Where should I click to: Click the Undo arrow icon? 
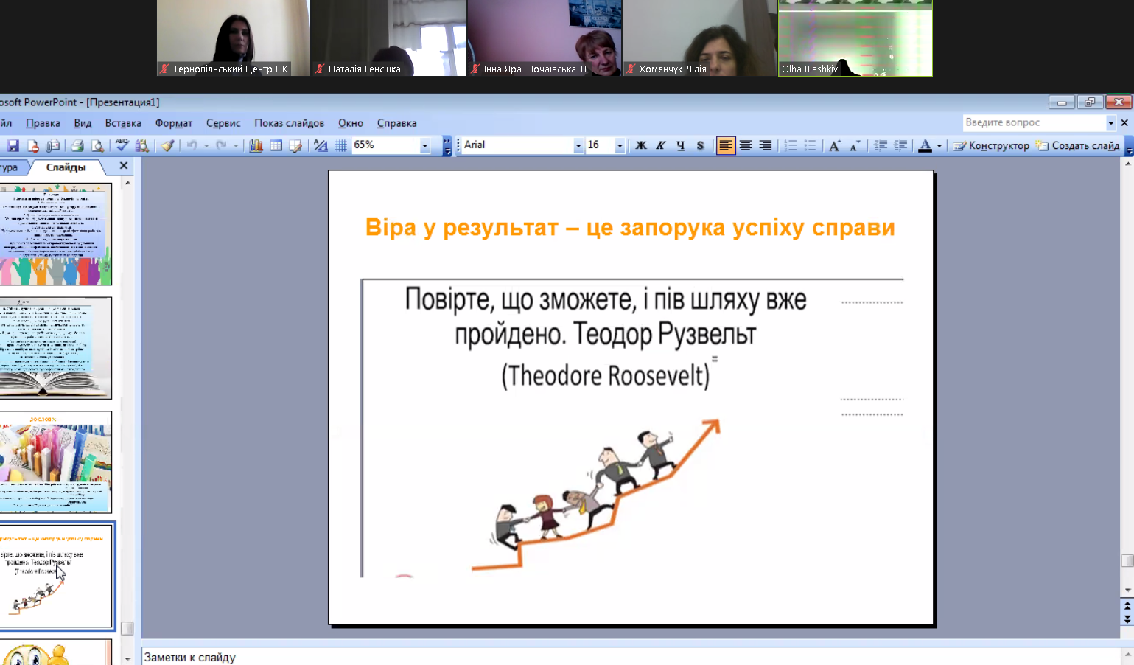pyautogui.click(x=192, y=145)
